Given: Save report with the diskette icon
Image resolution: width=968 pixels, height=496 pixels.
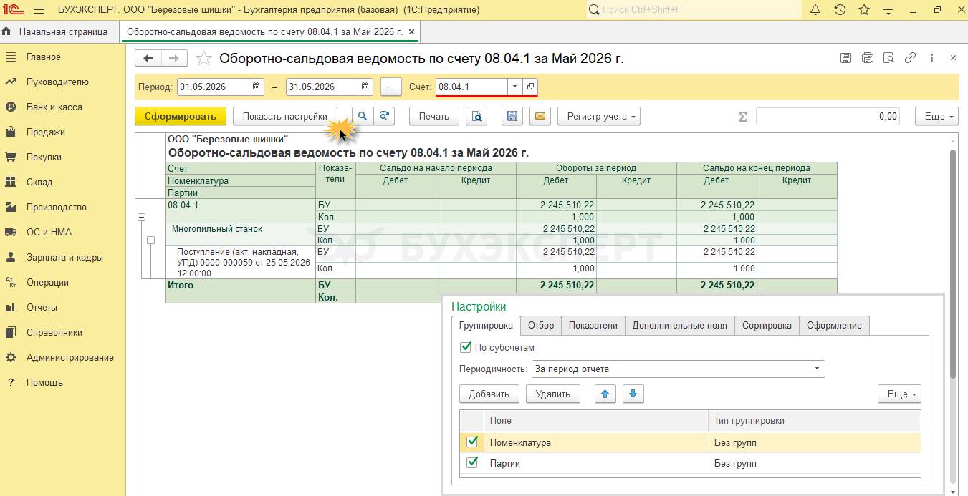Looking at the screenshot, I should [512, 116].
